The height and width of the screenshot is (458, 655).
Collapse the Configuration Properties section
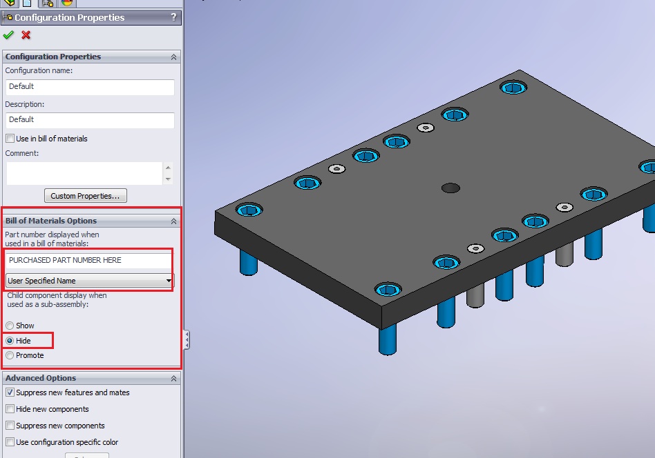pyautogui.click(x=174, y=57)
